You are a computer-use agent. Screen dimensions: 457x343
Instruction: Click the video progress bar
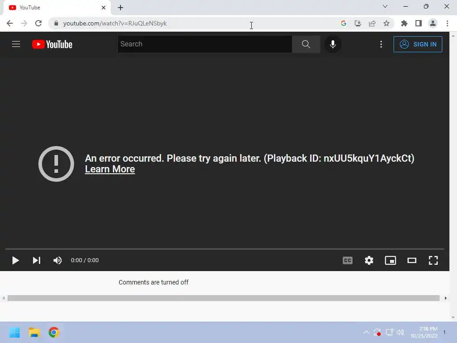pos(224,249)
